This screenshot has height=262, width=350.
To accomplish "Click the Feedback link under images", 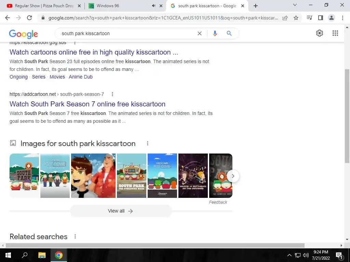I will (x=218, y=202).
